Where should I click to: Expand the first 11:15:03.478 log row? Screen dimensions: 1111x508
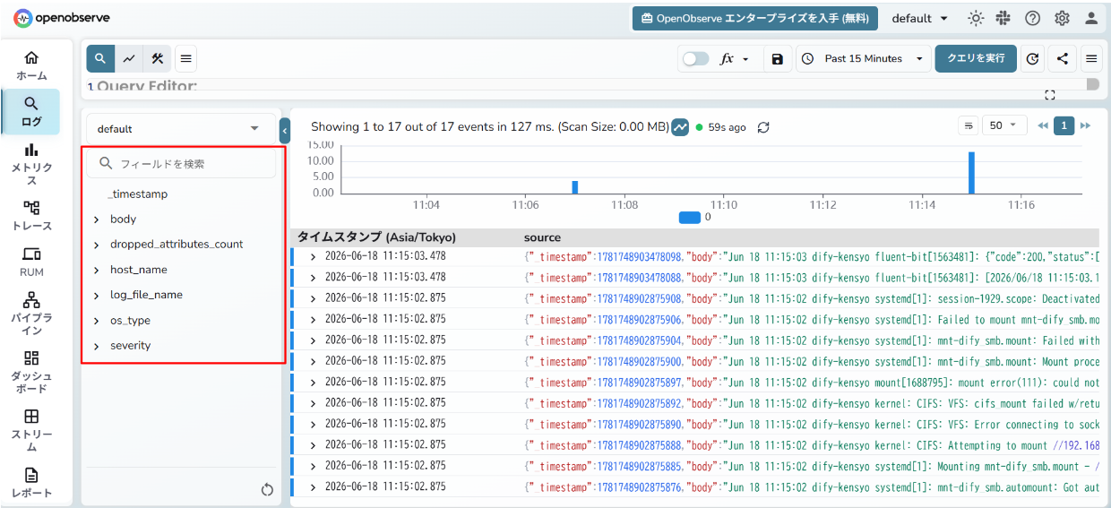click(313, 256)
